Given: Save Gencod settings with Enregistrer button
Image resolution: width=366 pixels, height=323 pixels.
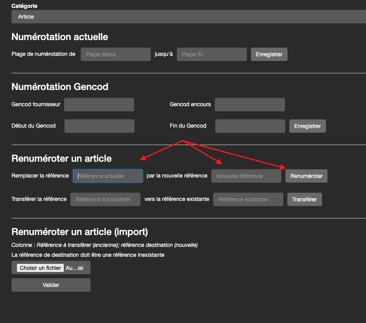Looking at the screenshot, I should [307, 126].
